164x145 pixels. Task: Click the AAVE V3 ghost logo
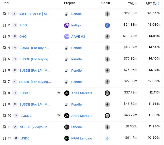click(67, 36)
